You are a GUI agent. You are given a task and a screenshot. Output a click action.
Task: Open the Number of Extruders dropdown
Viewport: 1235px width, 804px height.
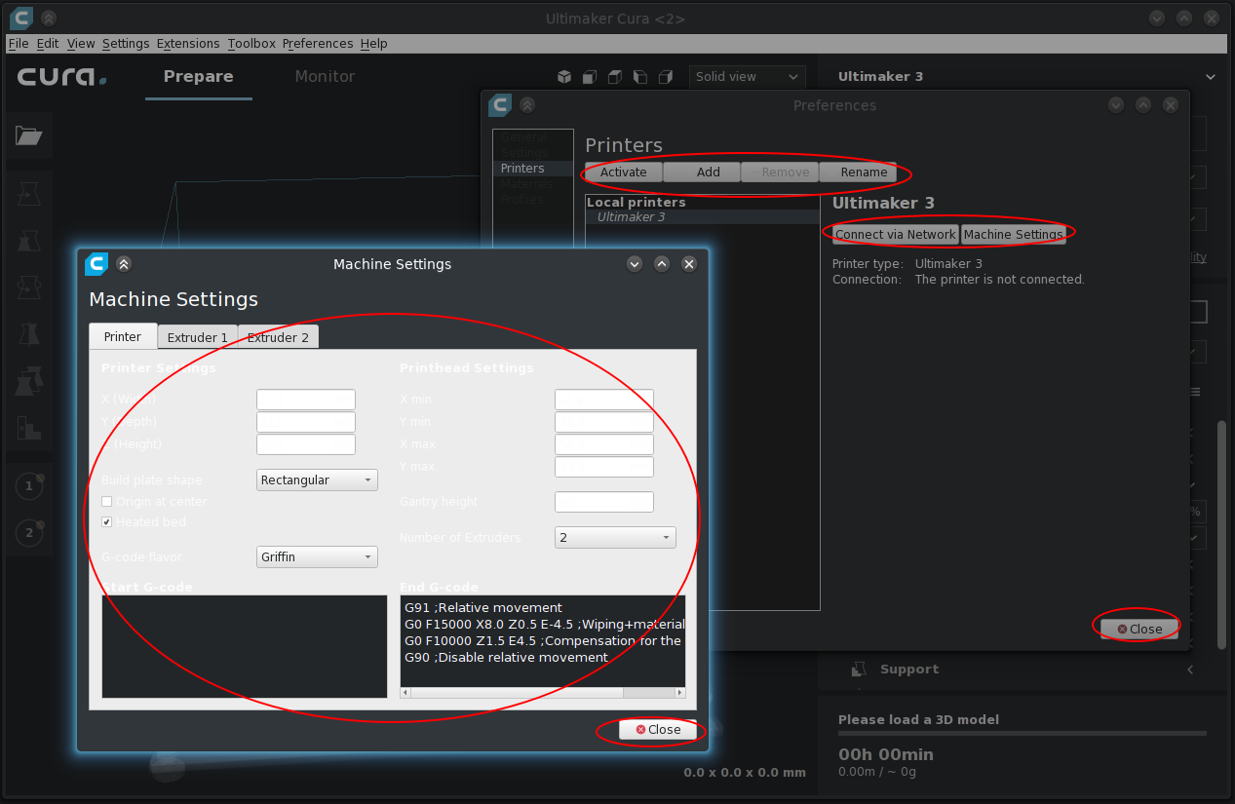(615, 537)
